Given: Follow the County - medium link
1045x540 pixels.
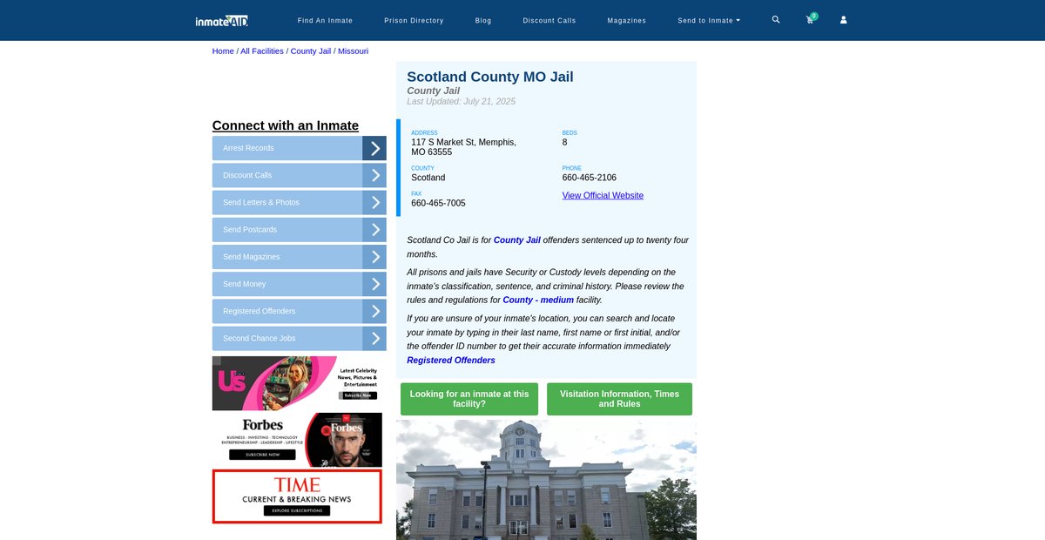Looking at the screenshot, I should pos(538,300).
